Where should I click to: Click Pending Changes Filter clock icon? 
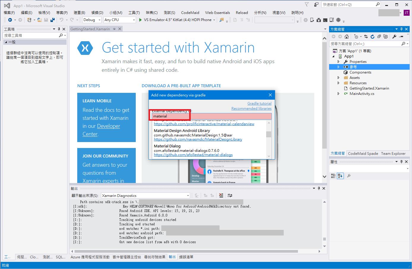(x=356, y=36)
